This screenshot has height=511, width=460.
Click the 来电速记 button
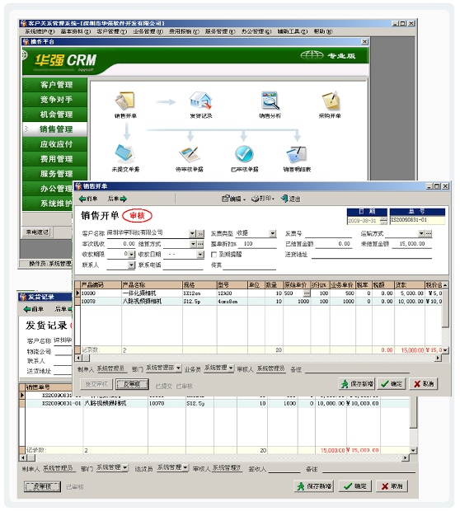click(x=37, y=232)
